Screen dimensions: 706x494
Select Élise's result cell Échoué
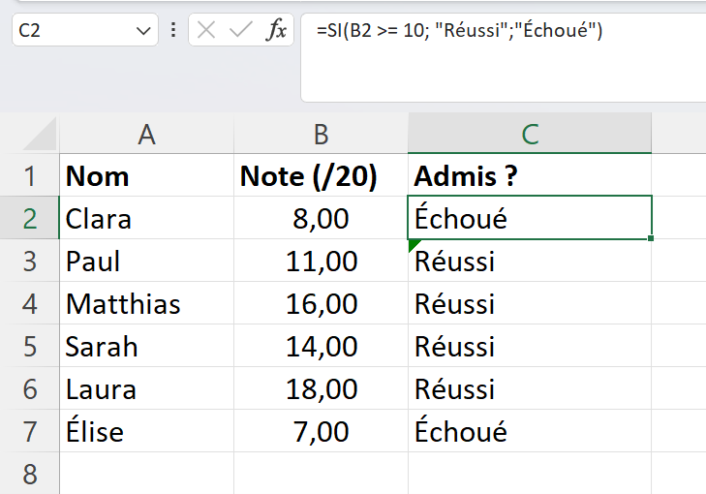tap(530, 431)
